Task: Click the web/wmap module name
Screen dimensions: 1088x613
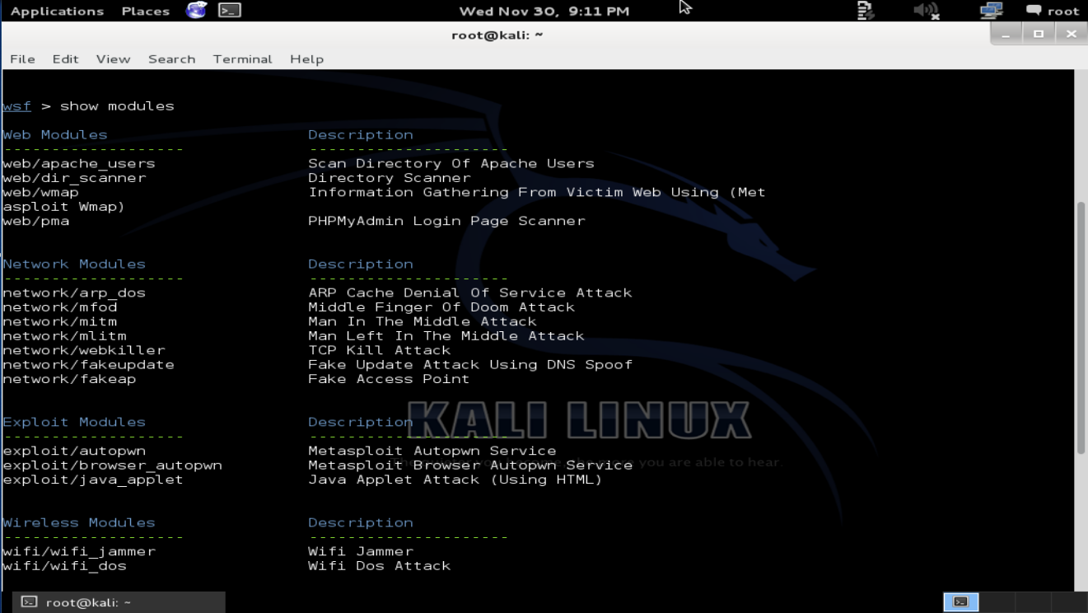Action: pos(40,192)
